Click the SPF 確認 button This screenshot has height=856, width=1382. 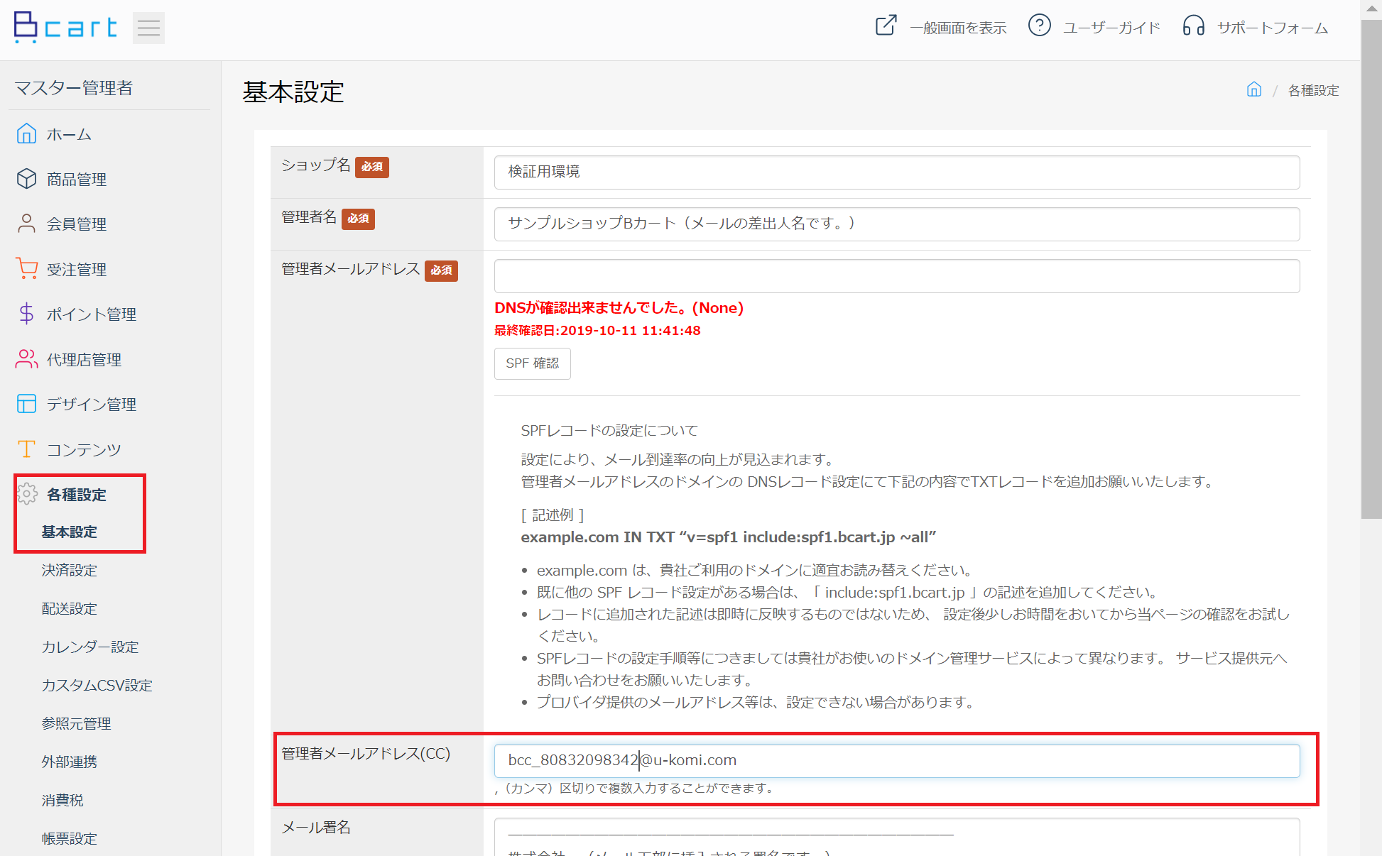pos(533,364)
